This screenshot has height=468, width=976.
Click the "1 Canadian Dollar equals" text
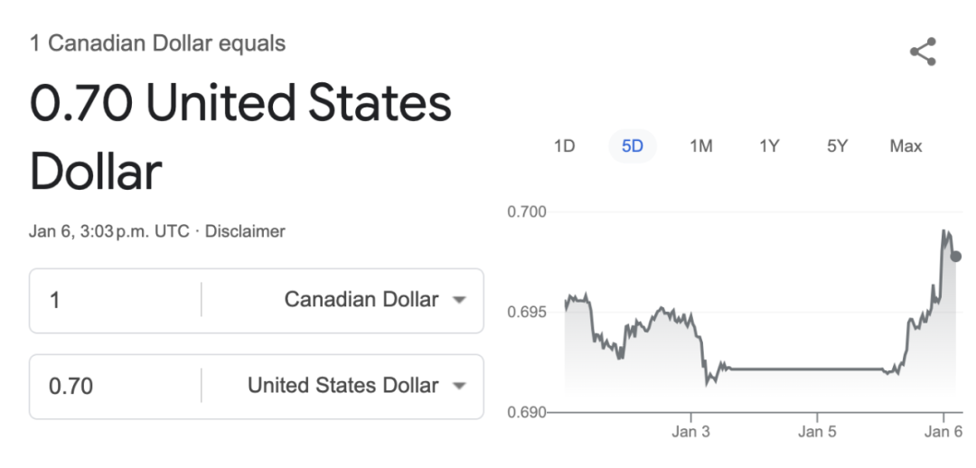pos(157,43)
